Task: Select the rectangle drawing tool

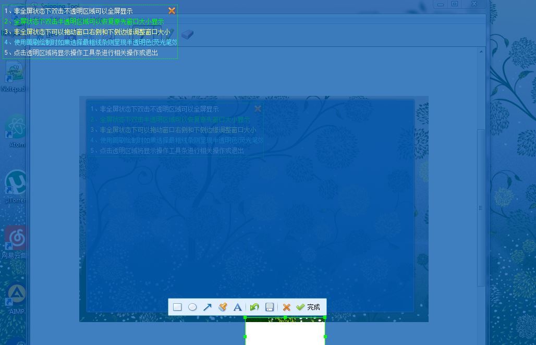Action: tap(177, 307)
